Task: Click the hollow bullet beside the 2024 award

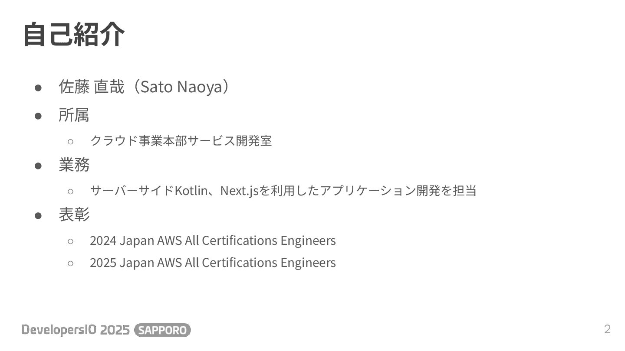Action: click(70, 241)
